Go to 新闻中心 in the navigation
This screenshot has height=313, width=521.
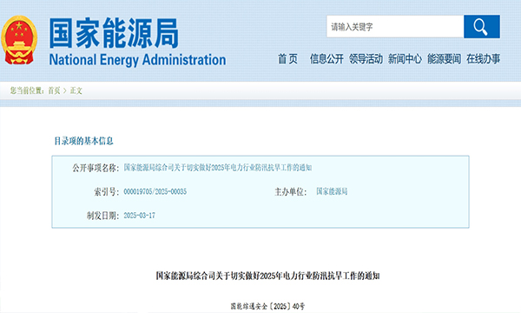tap(405, 59)
